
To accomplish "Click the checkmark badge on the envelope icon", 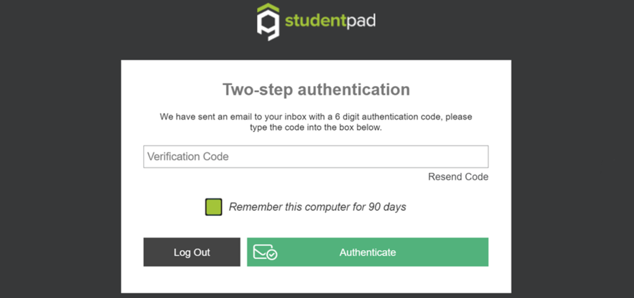I will point(272,255).
